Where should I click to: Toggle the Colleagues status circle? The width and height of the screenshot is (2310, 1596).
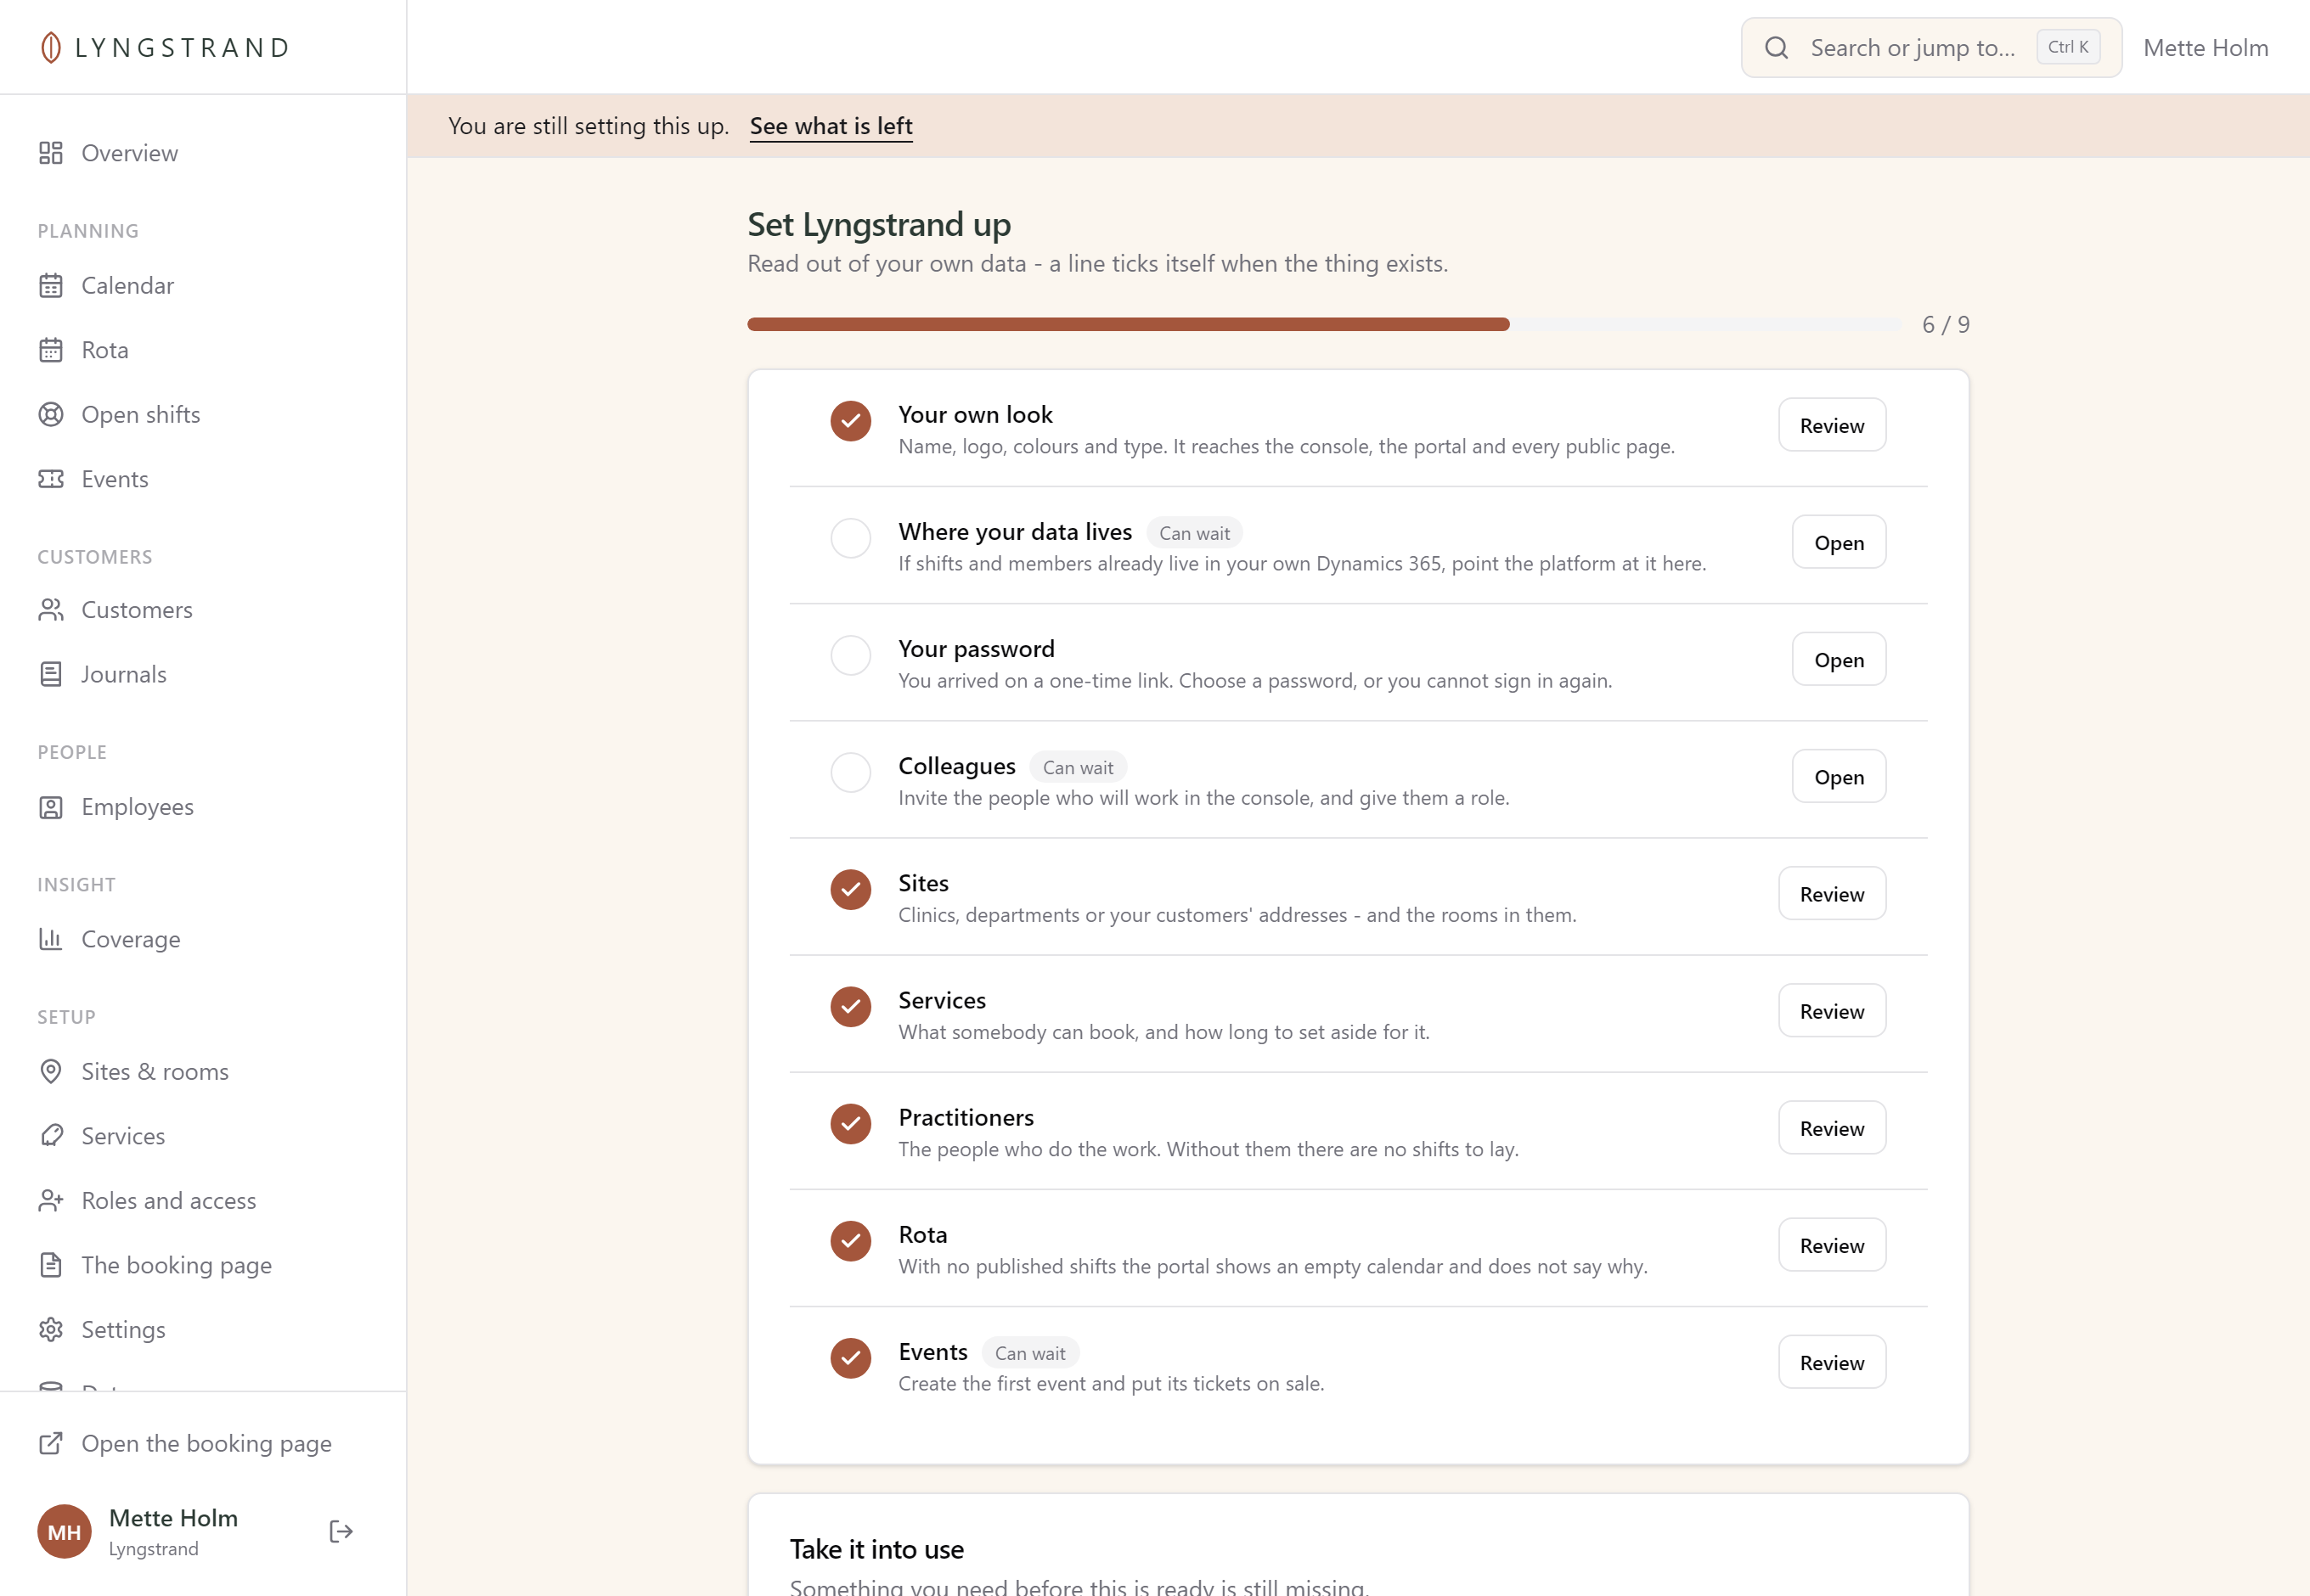point(851,773)
